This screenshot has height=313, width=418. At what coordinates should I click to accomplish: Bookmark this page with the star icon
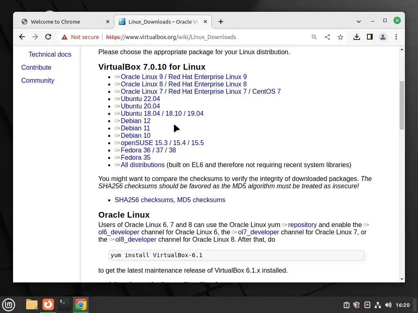pos(340,37)
